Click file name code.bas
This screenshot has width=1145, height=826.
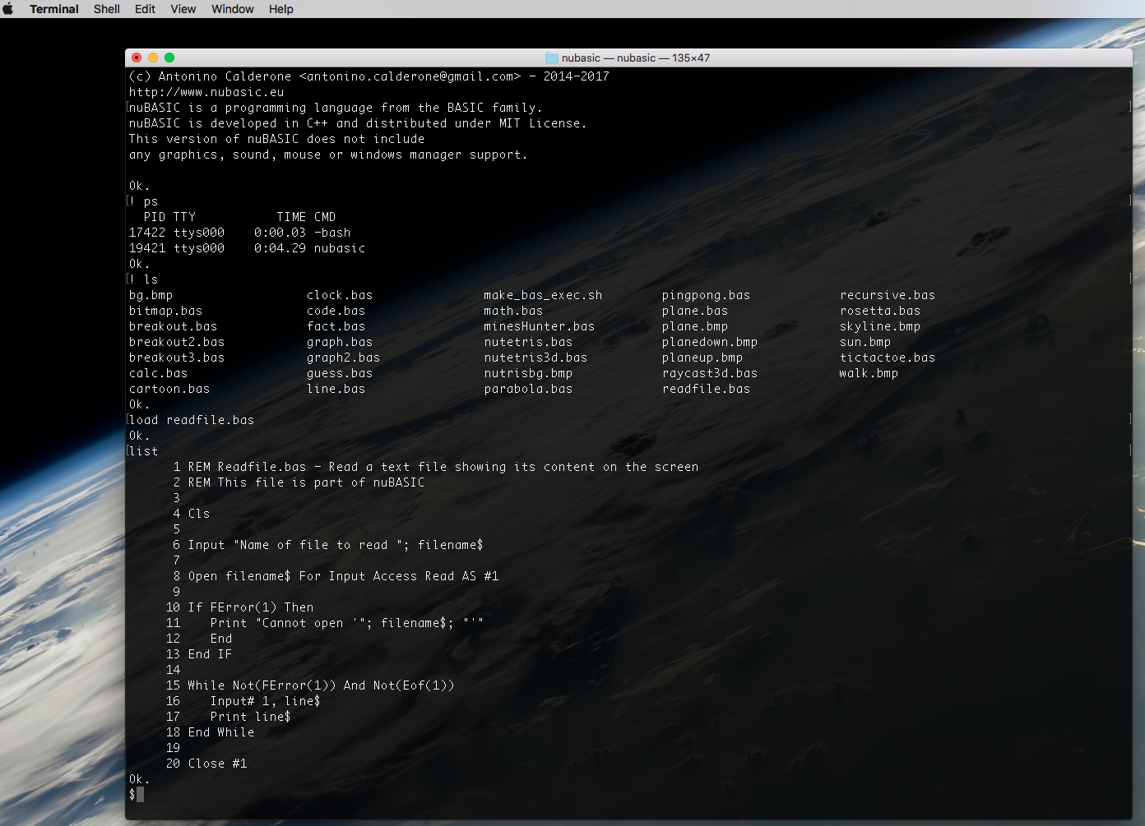pos(336,311)
